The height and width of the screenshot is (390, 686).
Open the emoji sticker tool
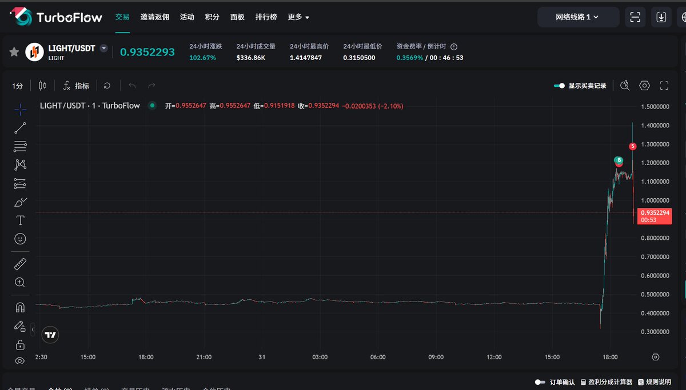pos(20,239)
